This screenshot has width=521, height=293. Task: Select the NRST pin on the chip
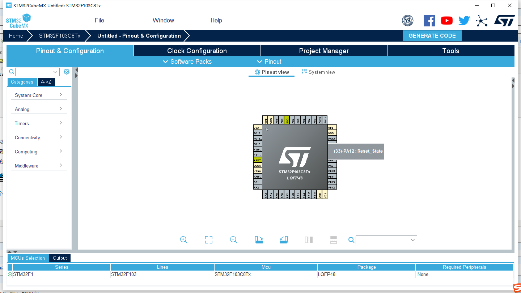click(x=258, y=160)
